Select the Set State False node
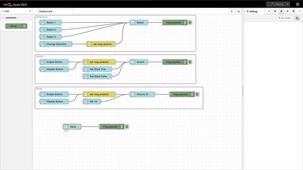This screenshot has height=170, width=303. (x=98, y=76)
